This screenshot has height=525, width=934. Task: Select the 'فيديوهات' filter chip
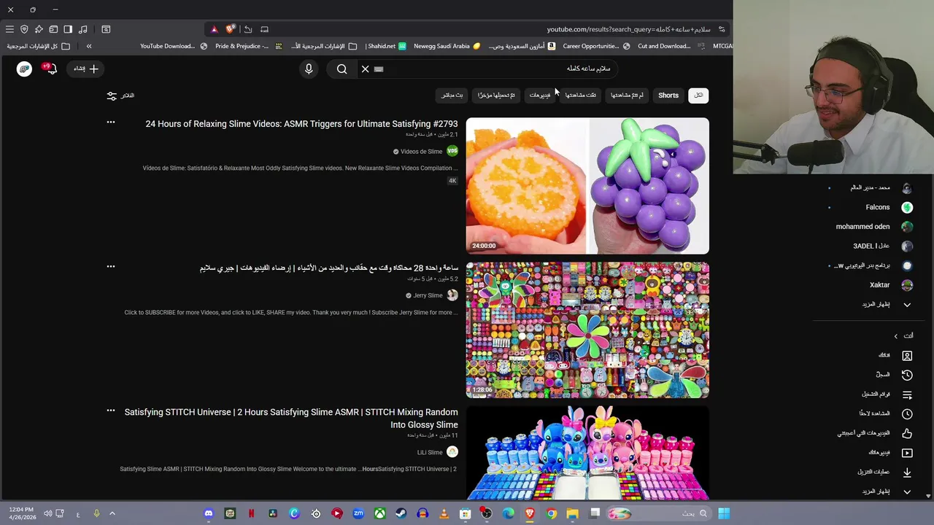540,96
